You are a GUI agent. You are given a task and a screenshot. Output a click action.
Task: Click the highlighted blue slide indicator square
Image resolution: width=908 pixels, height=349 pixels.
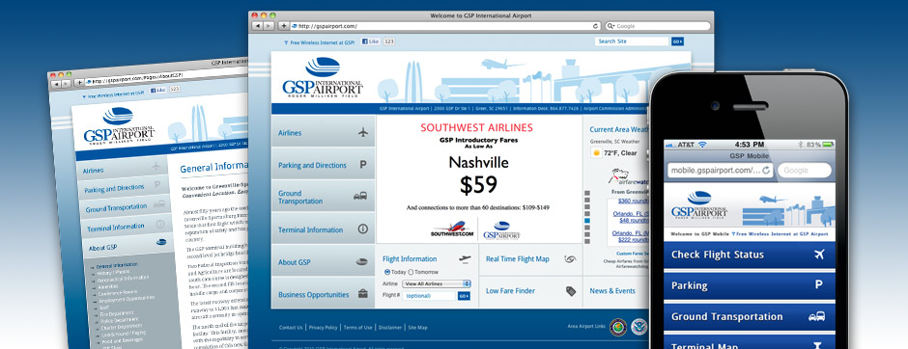[587, 221]
